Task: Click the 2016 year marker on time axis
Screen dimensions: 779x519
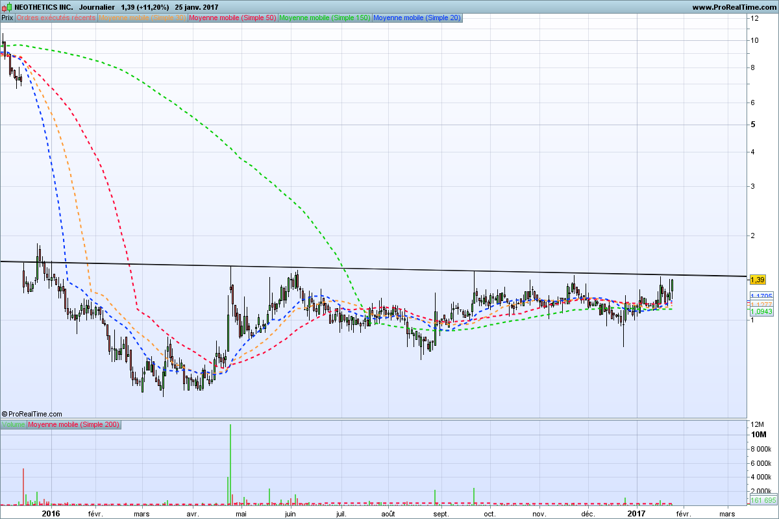Action: pos(50,514)
